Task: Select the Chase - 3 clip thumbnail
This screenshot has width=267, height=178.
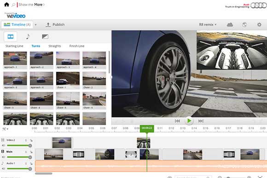Action: (x=15, y=99)
